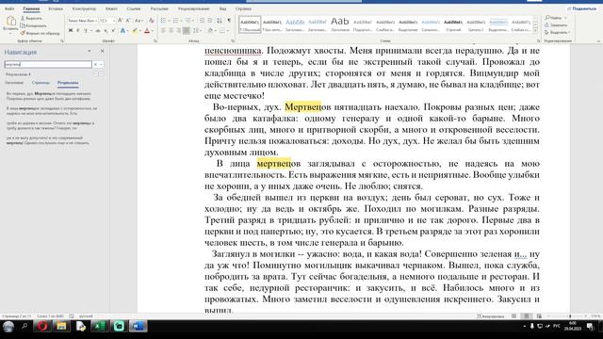Screen dimensions: 603x339
Task: Click the Replace icon in Editing
Action: tap(546, 25)
